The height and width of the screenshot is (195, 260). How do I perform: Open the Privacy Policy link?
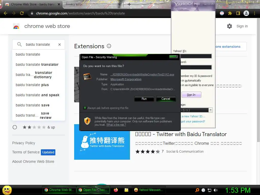click(24, 143)
